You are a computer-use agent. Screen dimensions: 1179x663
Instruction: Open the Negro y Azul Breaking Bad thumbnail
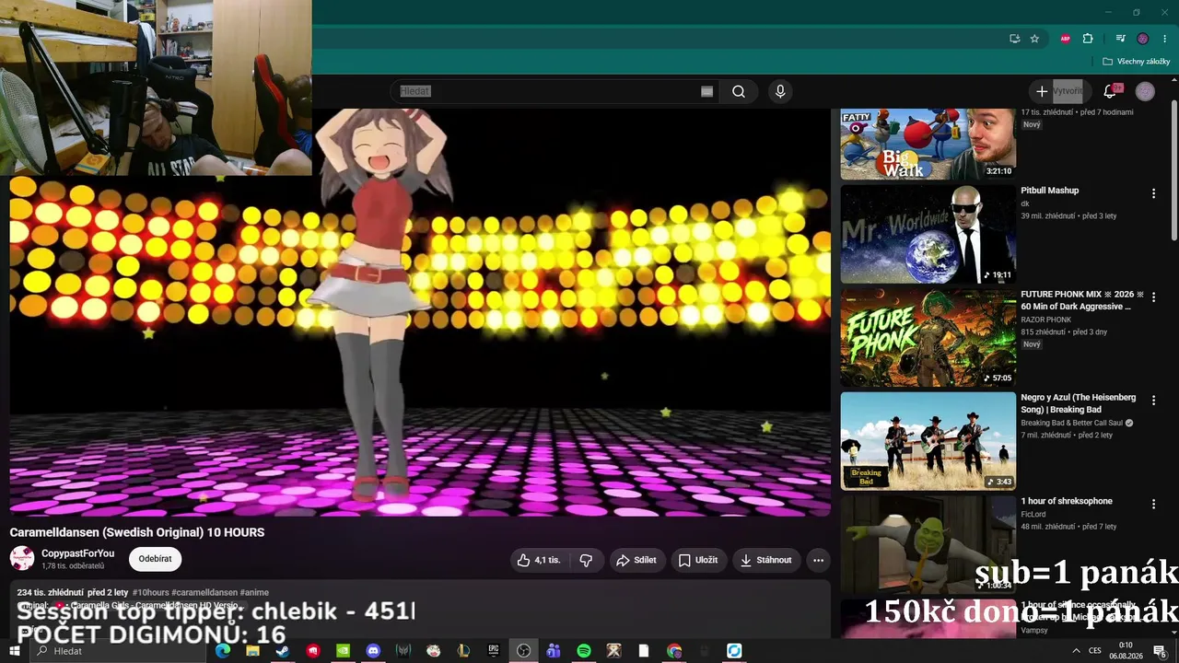(x=928, y=441)
